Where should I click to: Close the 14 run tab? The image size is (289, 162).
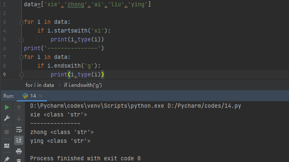pyautogui.click(x=41, y=96)
